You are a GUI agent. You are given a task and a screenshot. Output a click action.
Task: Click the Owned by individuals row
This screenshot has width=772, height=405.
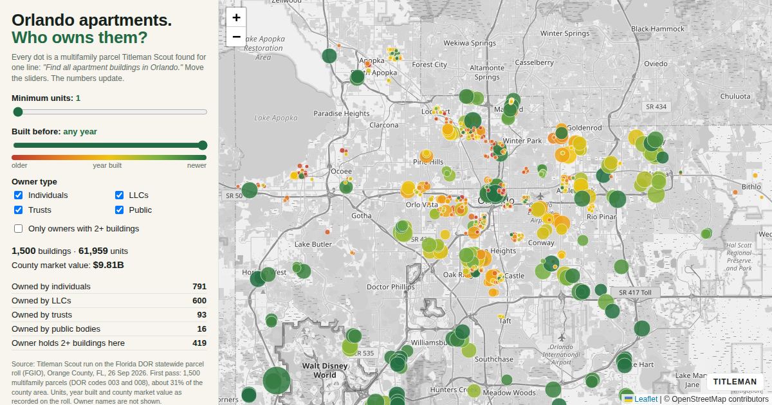click(109, 287)
